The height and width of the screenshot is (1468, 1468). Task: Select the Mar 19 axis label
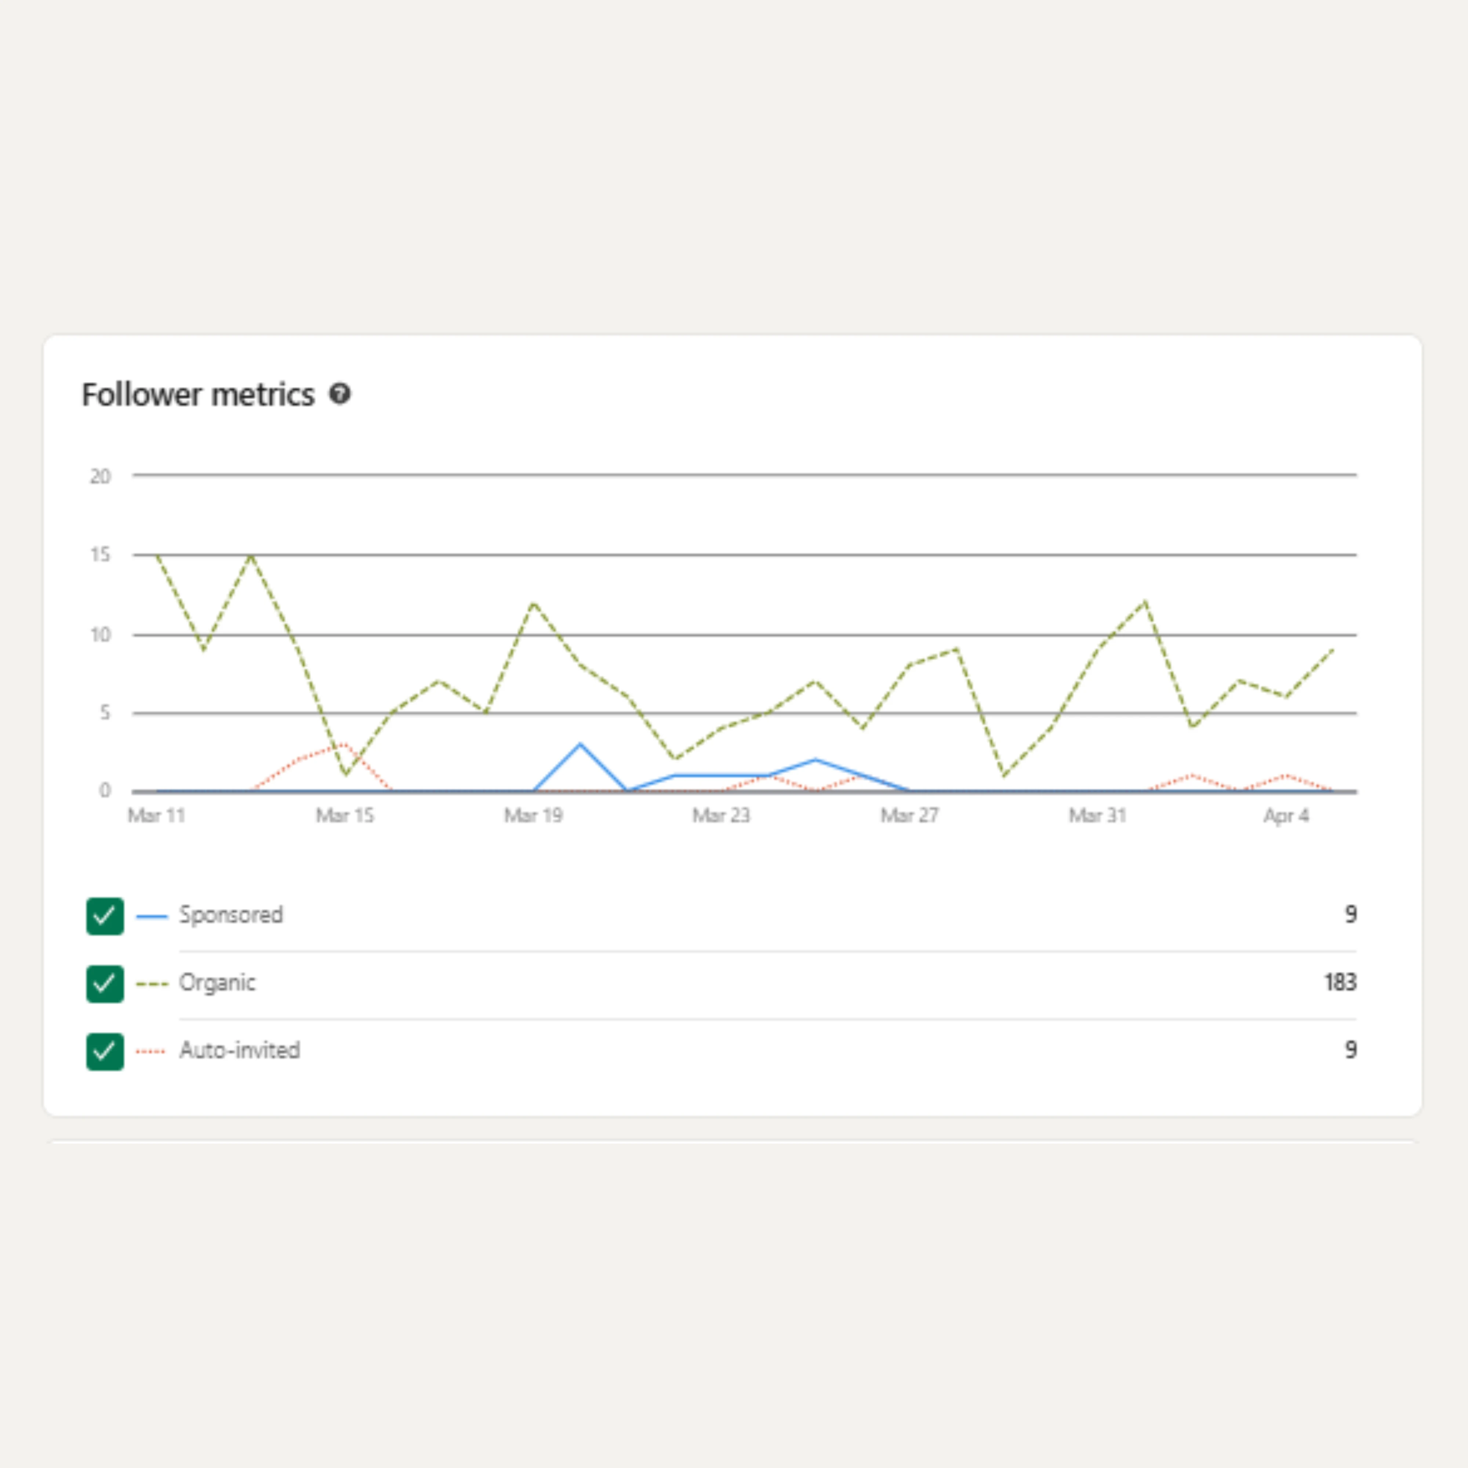pos(533,815)
